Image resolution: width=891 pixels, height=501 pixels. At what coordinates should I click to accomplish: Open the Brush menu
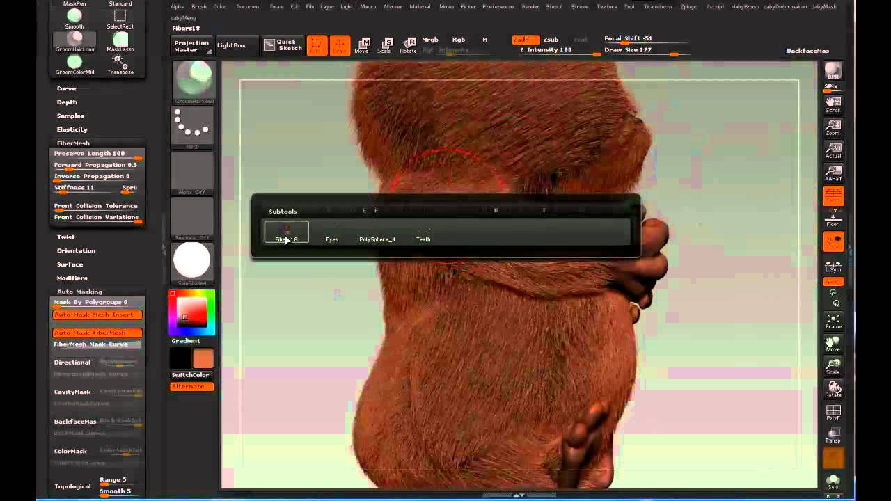pos(199,6)
